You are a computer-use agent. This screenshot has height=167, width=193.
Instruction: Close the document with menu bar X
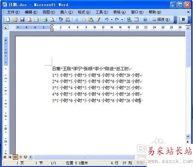coord(188,12)
